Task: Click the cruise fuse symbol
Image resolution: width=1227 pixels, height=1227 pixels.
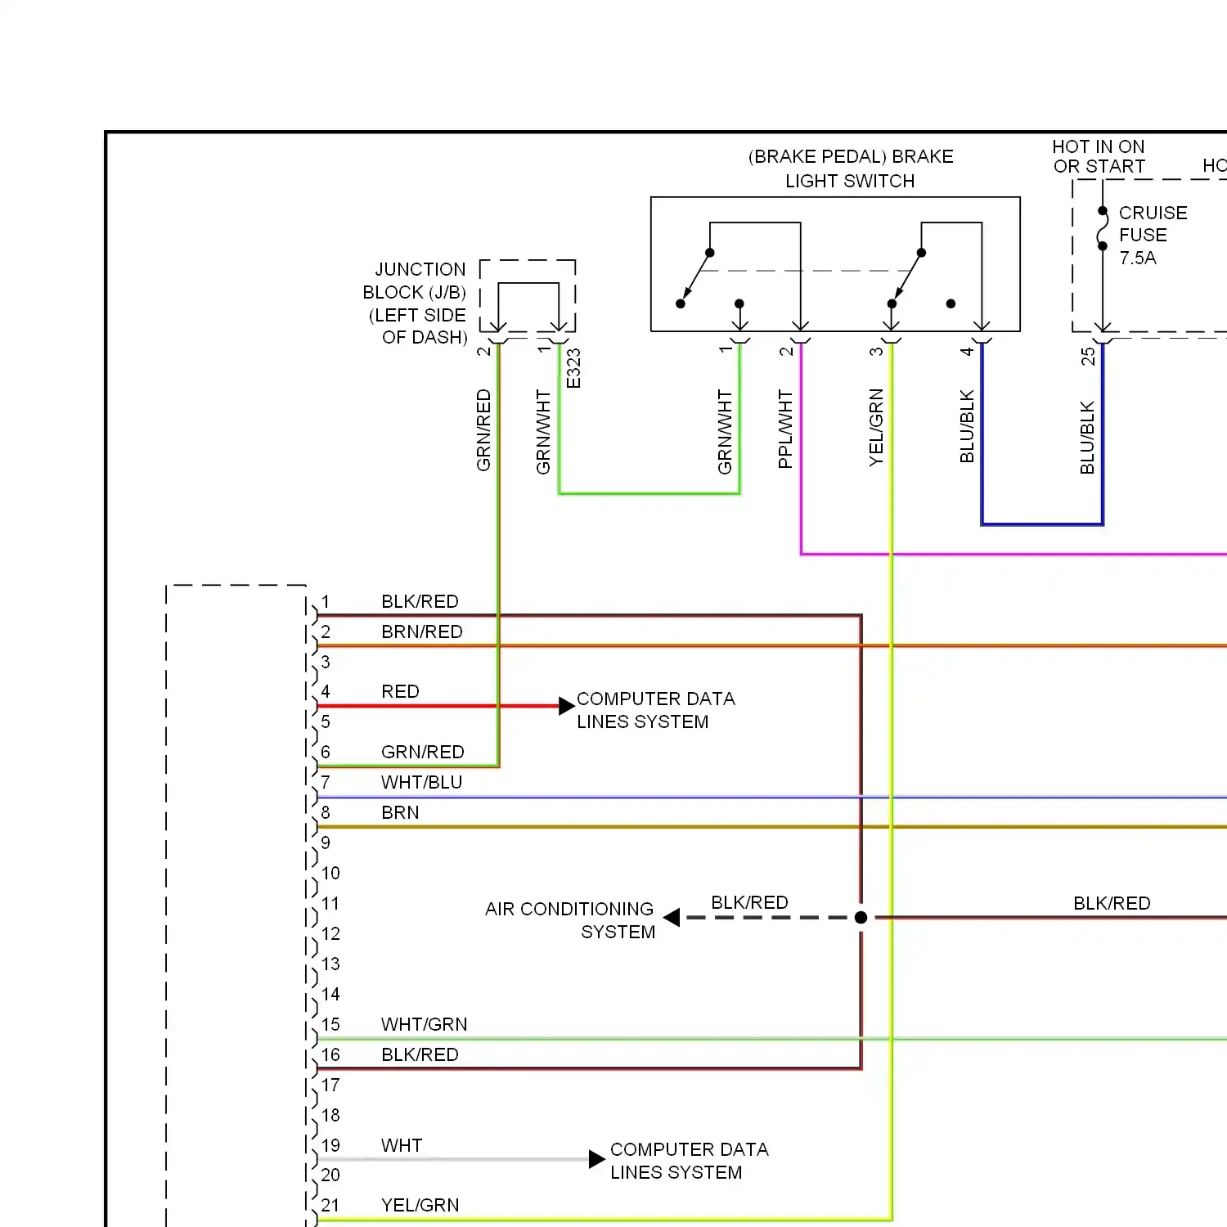Action: [x=1102, y=228]
